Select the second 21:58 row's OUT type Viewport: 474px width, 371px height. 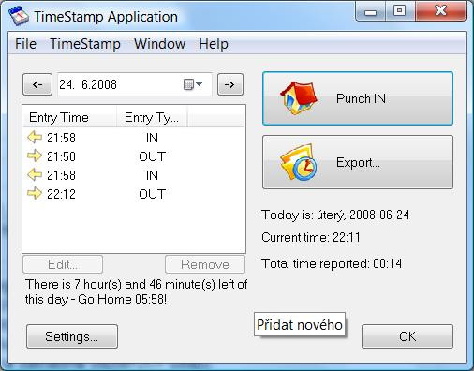(152, 156)
